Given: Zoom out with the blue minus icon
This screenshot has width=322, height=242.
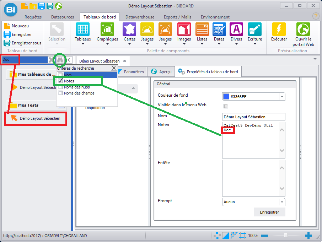Looking at the screenshot, I should [264, 236].
